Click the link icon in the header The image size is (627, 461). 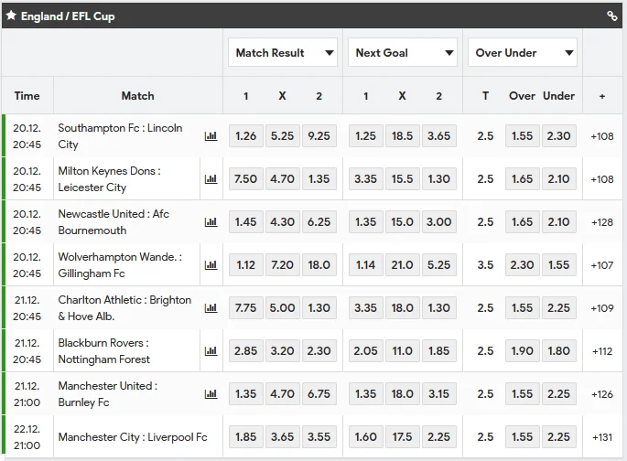tap(612, 16)
